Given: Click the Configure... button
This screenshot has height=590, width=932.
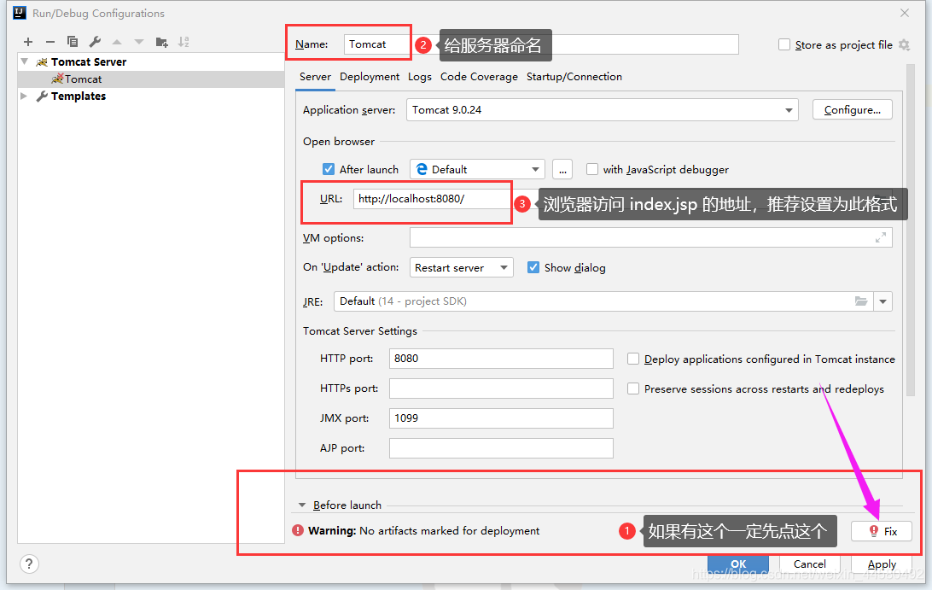Looking at the screenshot, I should pos(853,110).
